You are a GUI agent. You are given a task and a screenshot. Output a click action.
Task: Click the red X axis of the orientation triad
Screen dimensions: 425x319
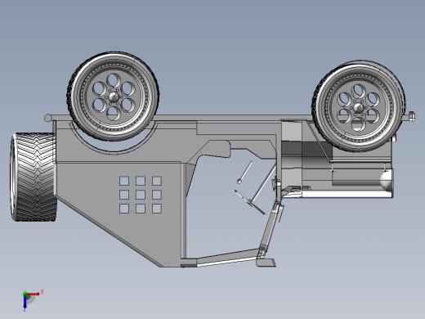(x=34, y=294)
